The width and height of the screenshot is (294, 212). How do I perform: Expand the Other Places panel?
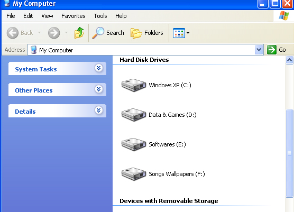coord(99,89)
